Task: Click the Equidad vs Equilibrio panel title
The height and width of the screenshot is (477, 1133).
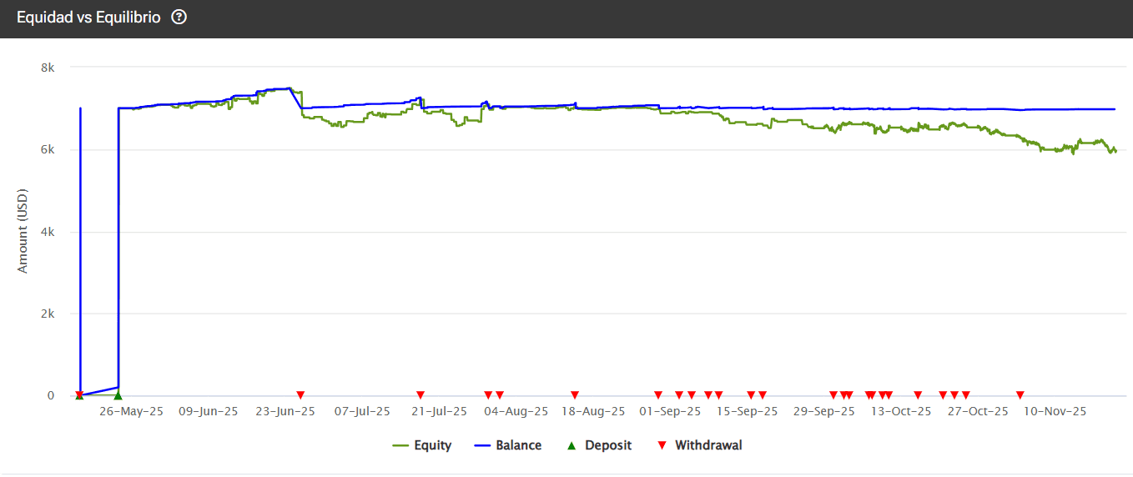Action: tap(88, 18)
